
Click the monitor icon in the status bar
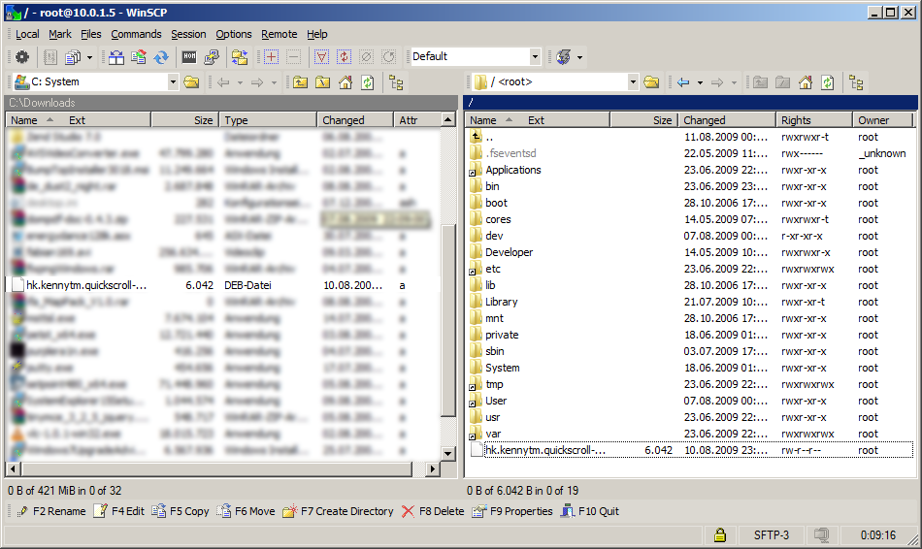[821, 534]
